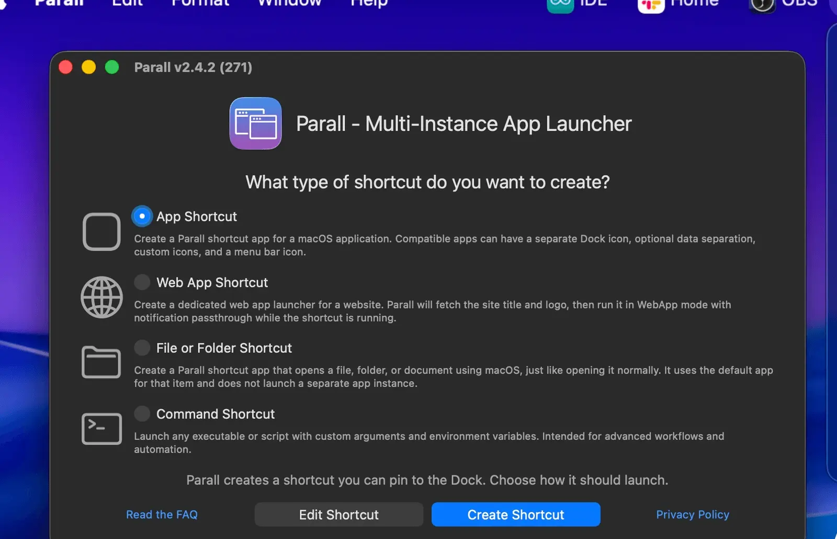
Task: Click 'What type of shortcut do you want to create?'
Action: tap(428, 182)
